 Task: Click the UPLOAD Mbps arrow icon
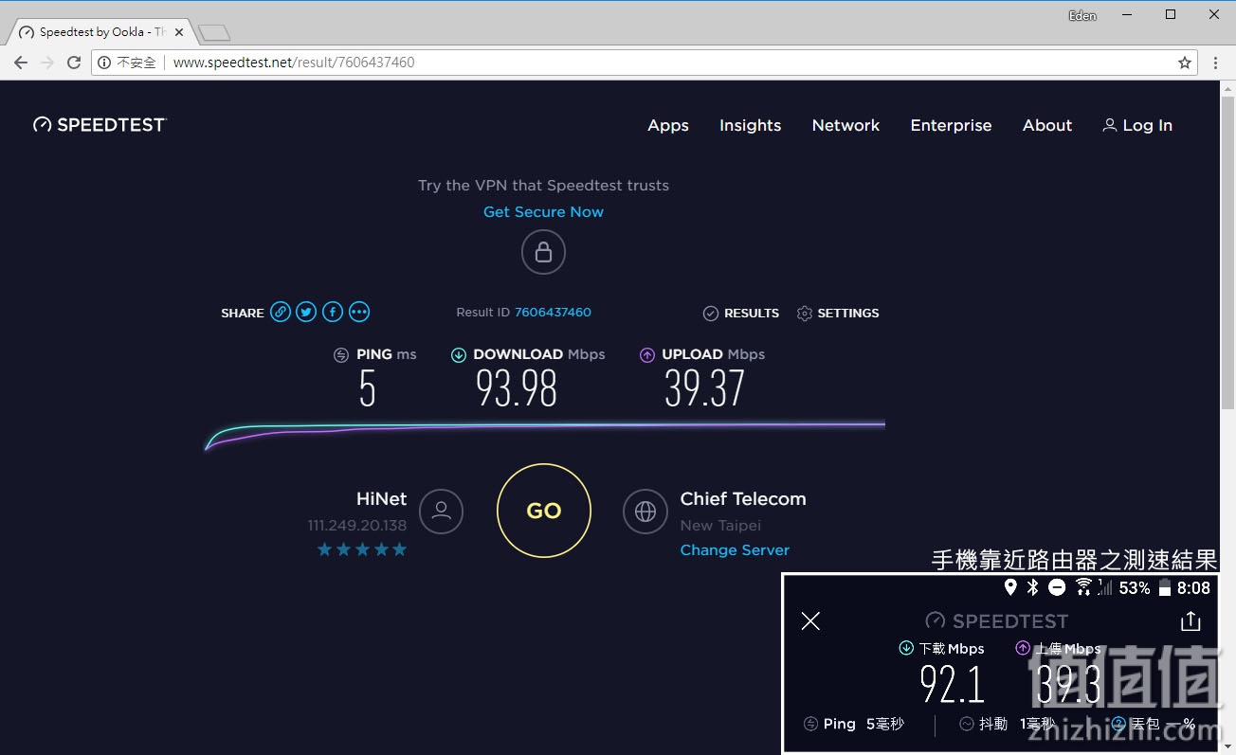(647, 355)
